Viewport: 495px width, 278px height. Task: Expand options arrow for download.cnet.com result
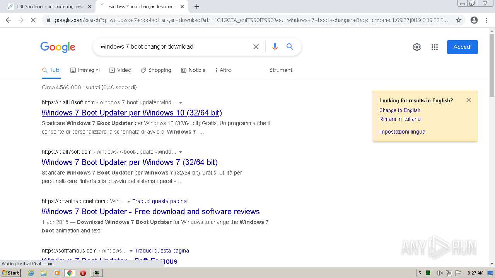click(x=129, y=202)
